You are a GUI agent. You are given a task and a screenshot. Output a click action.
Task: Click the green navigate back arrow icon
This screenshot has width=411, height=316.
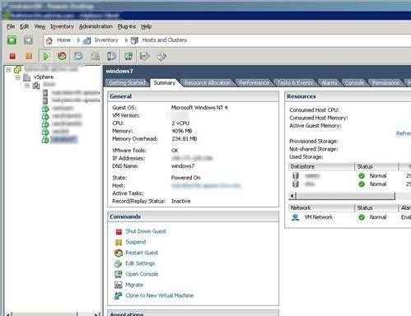click(12, 40)
